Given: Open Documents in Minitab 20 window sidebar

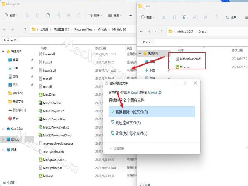Looking at the screenshot, I should click(x=16, y=76).
